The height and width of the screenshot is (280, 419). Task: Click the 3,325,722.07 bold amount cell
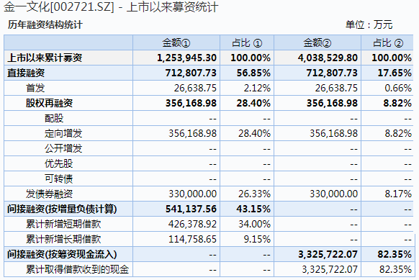click(x=328, y=254)
